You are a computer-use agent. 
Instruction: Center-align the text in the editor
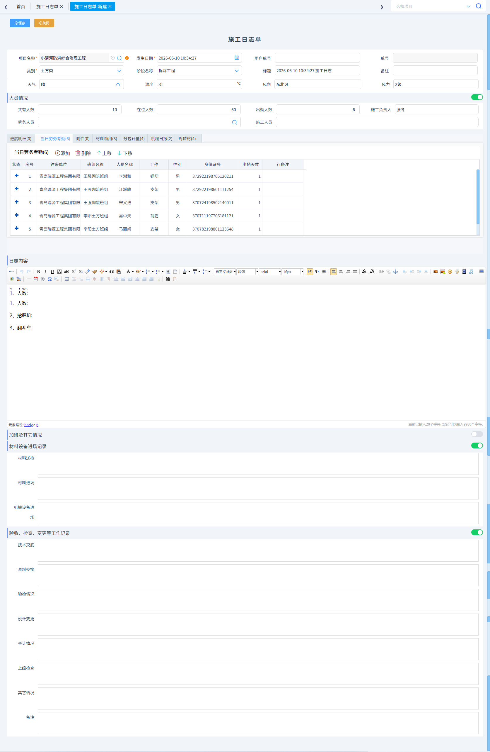(341, 272)
